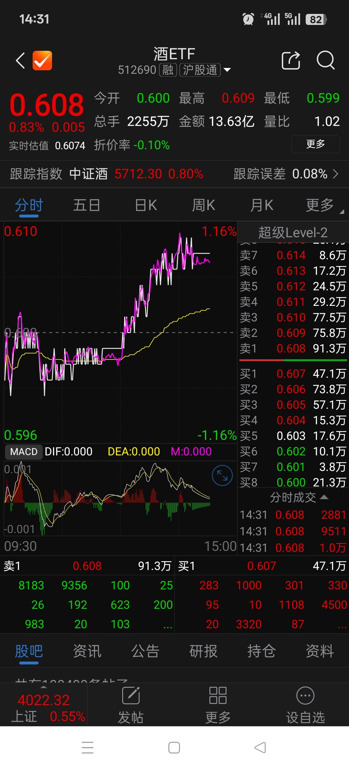Tap the 沪股通 tag
Screen dimensions: 349x769
200,70
